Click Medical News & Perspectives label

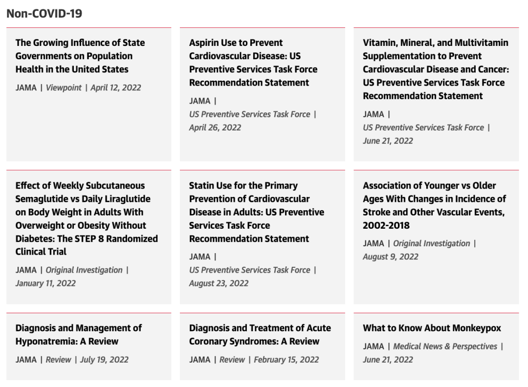coord(445,346)
